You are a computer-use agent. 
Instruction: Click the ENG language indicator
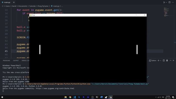163,97
